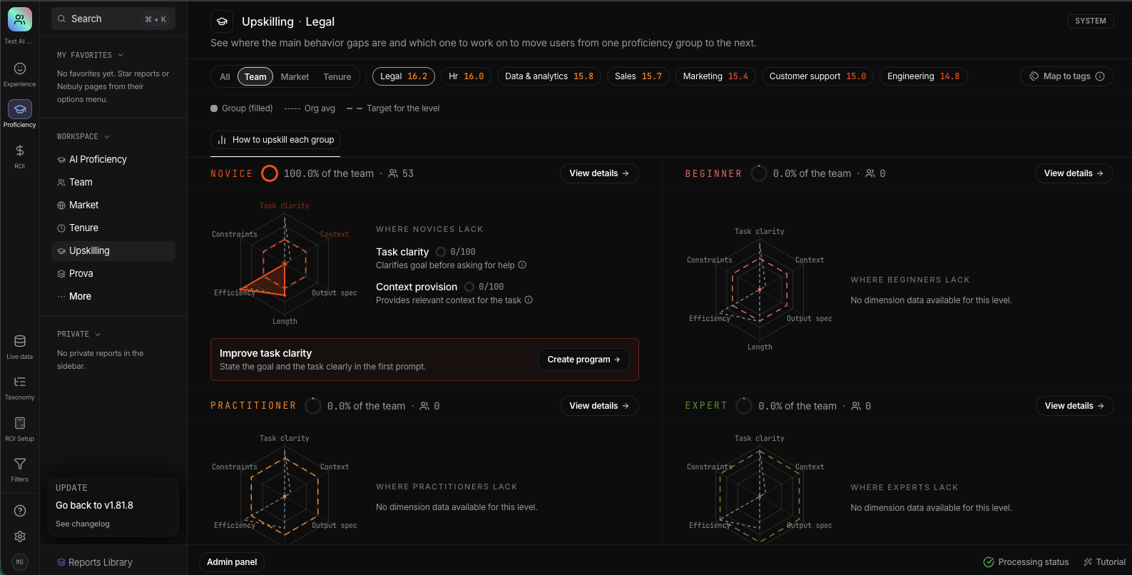
Task: Open the Proficiency section icon
Action: click(20, 109)
